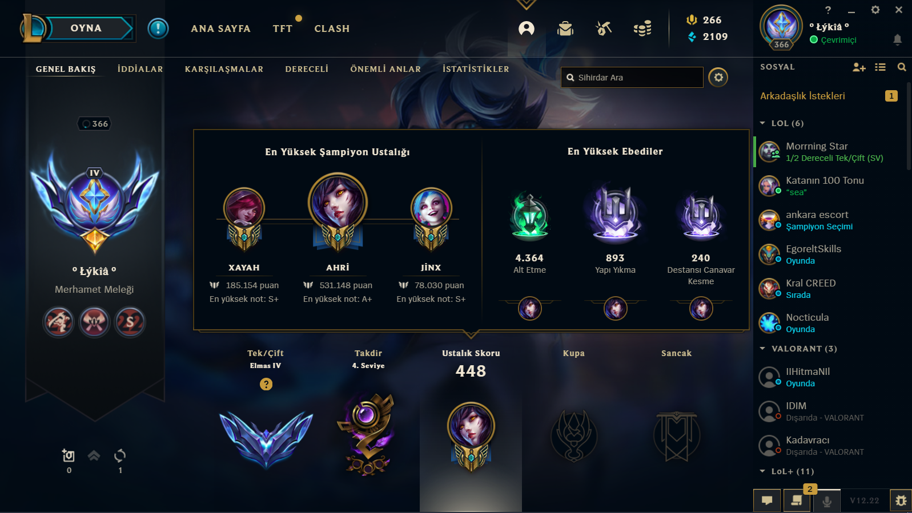Click the Tek/Çift rank help question mark

point(266,384)
